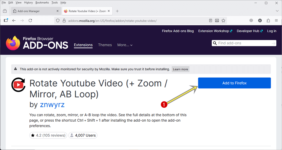Minimize the Firefox window
The width and height of the screenshot is (282, 150).
point(256,3)
